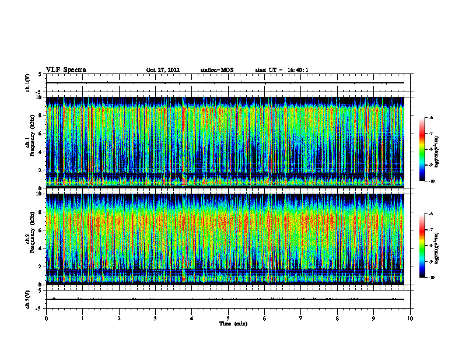Click the "6" tick on the time axis

(265, 318)
